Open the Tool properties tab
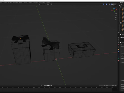The width and height of the screenshot is (124, 93). 119,35
